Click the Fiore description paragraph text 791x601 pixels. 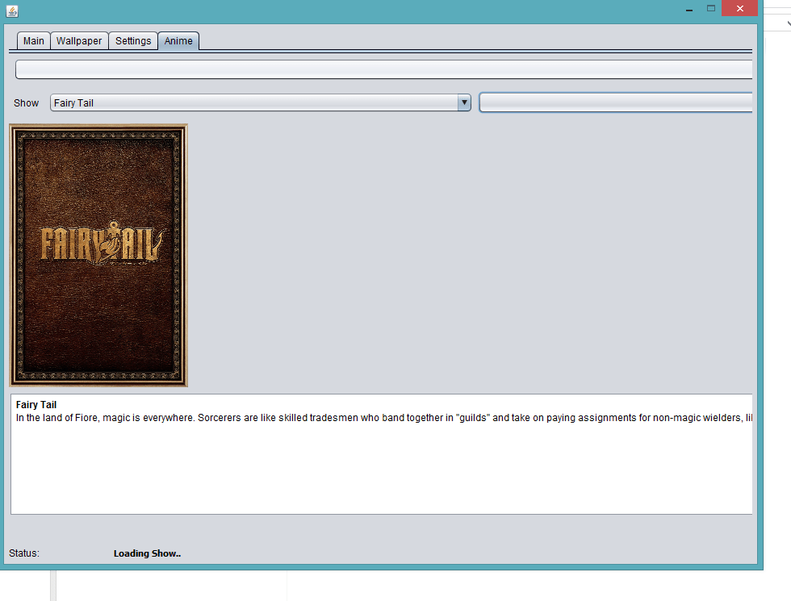click(x=384, y=418)
